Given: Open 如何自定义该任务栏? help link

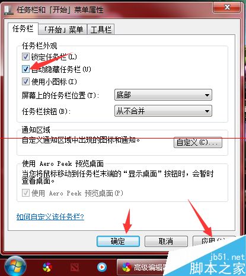Looking at the screenshot, I should click(50, 217).
